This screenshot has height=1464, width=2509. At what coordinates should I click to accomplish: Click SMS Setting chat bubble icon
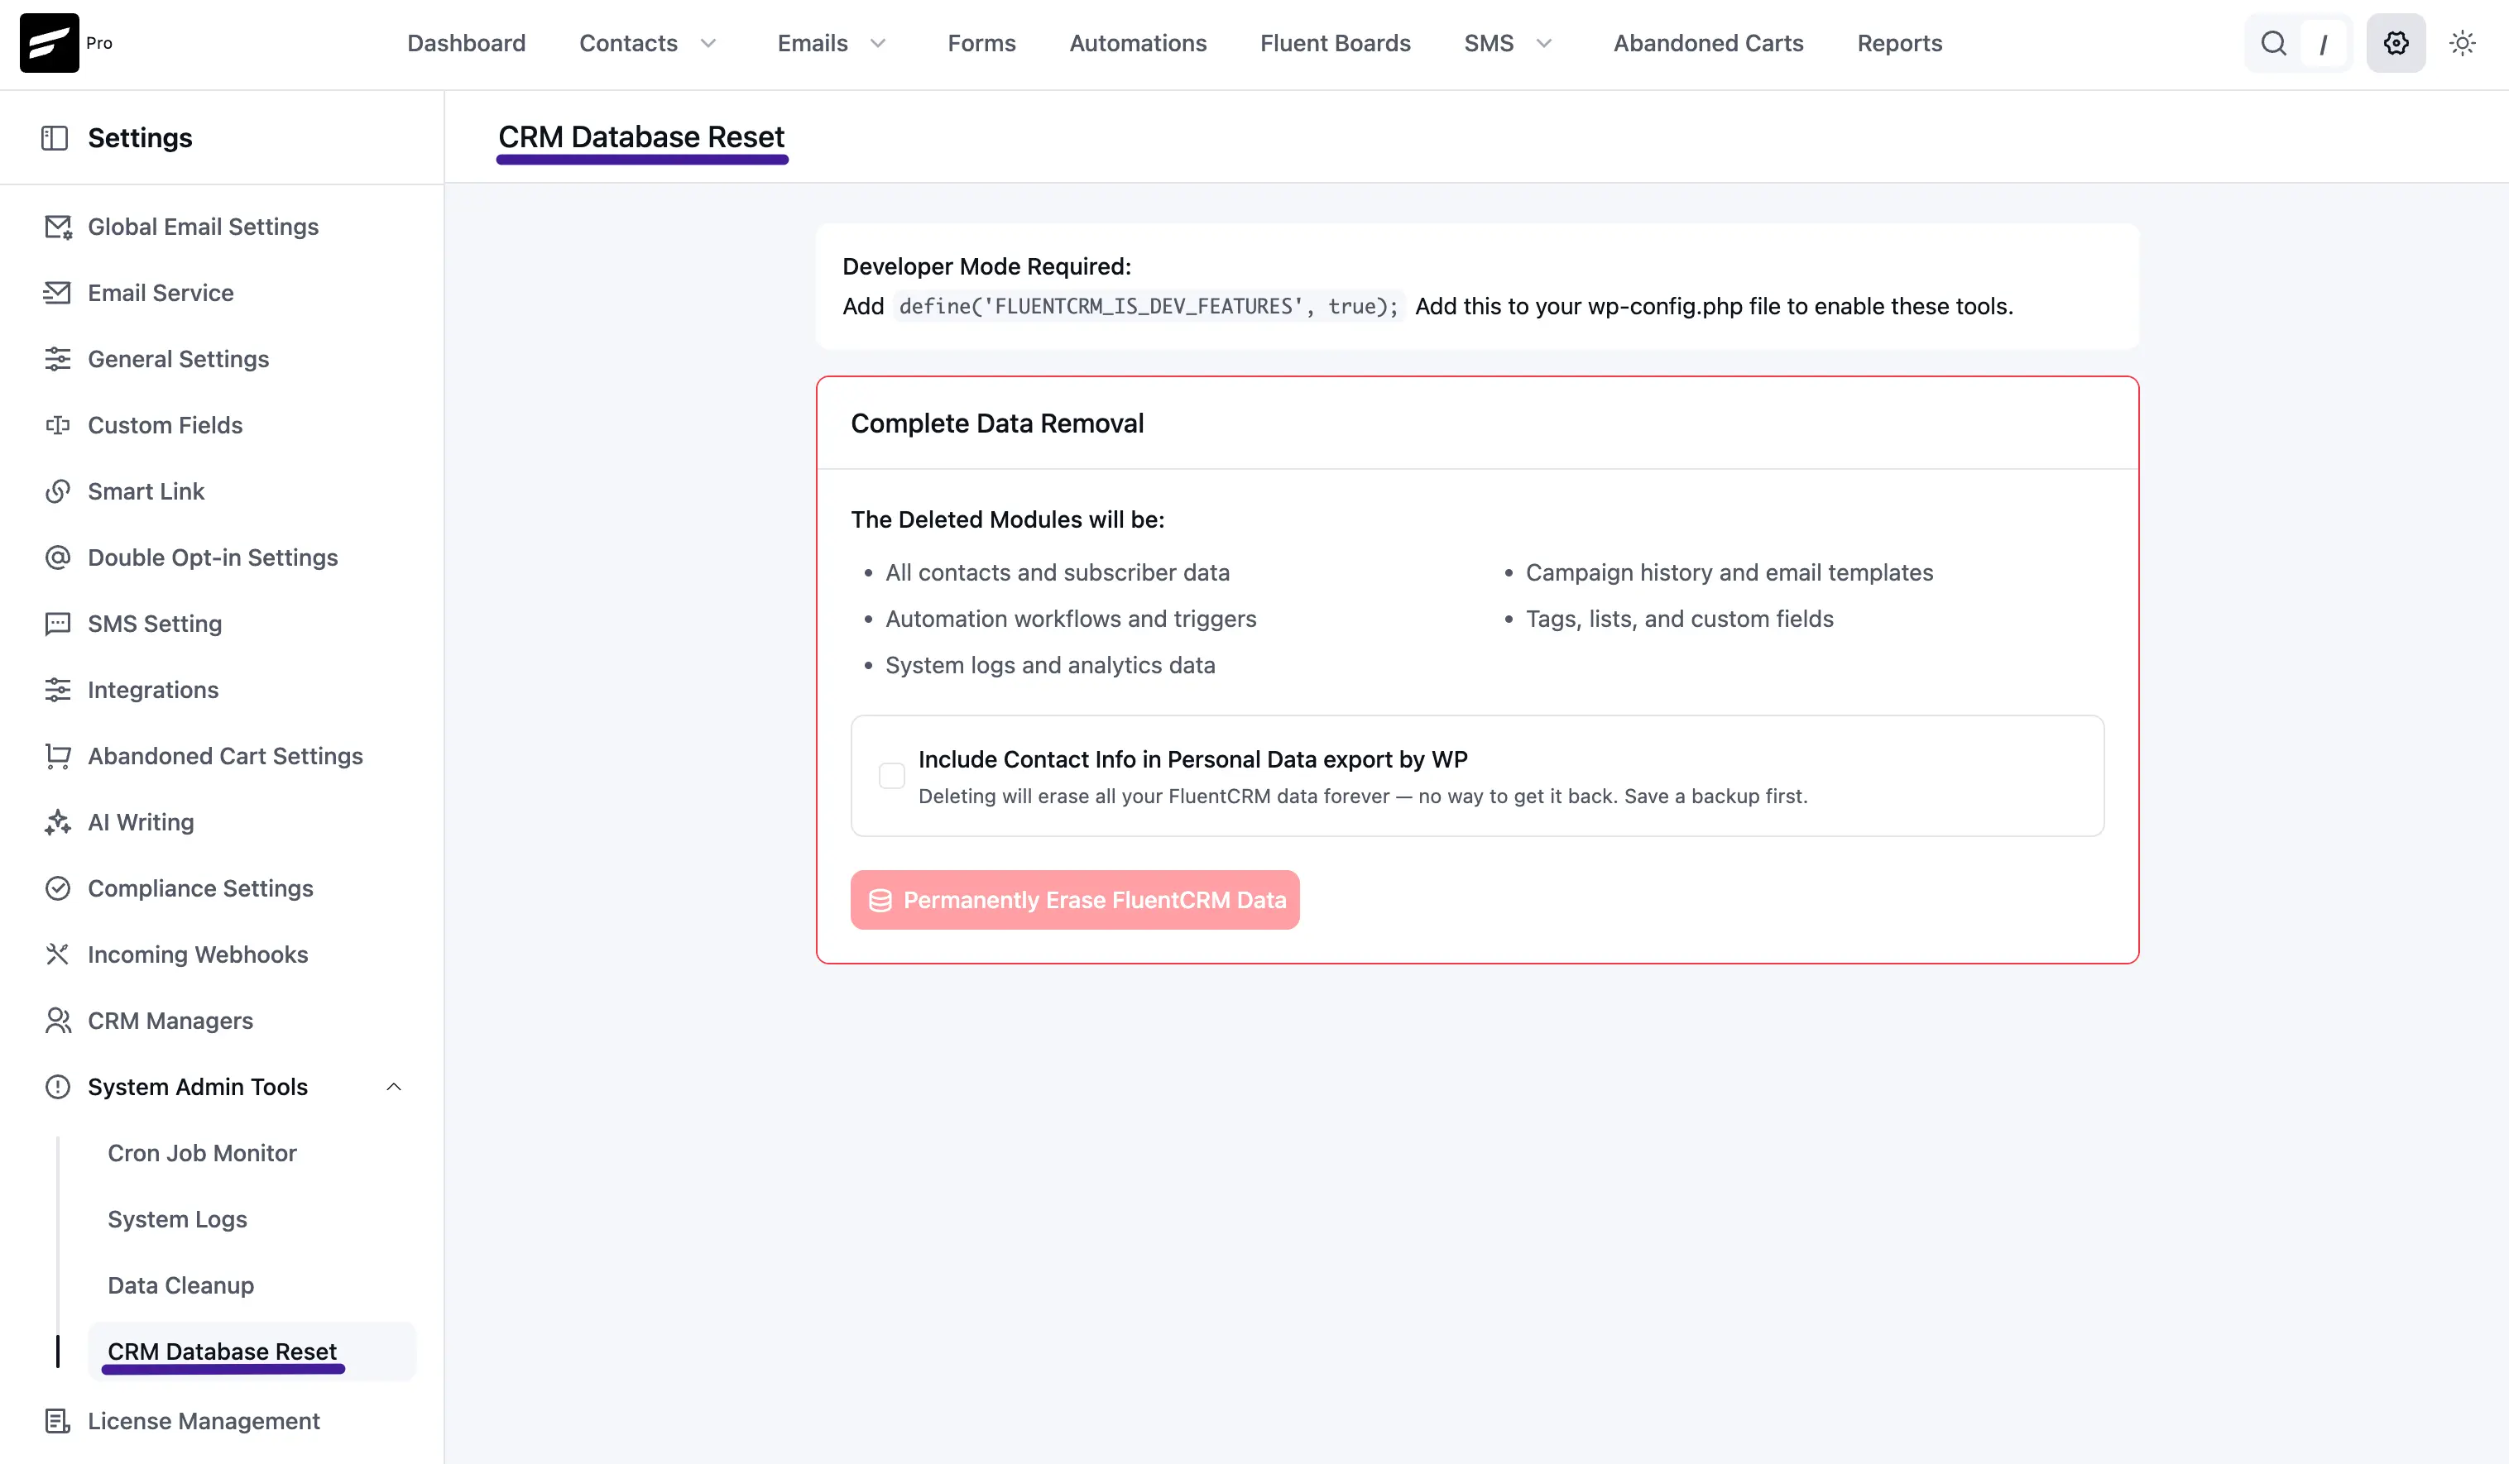[58, 624]
